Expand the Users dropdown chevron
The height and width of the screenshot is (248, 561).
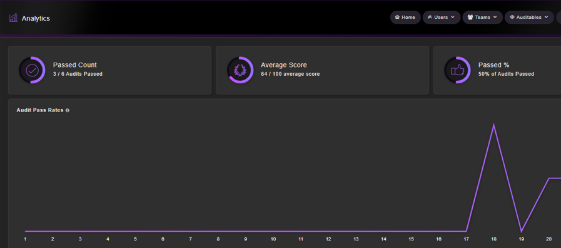[453, 17]
